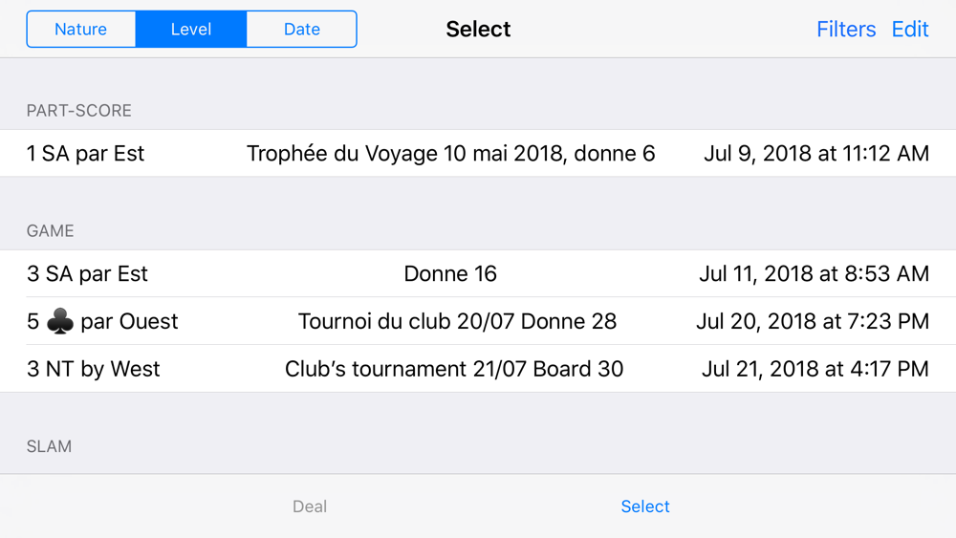The width and height of the screenshot is (956, 538).
Task: Select the 3 SA par Est row
Action: point(88,274)
